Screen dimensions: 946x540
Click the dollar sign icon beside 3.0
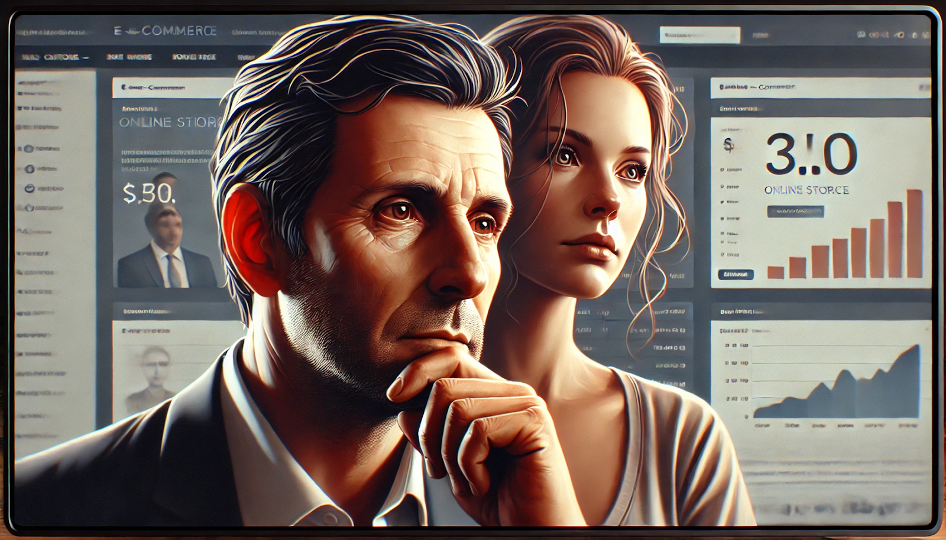pos(728,144)
